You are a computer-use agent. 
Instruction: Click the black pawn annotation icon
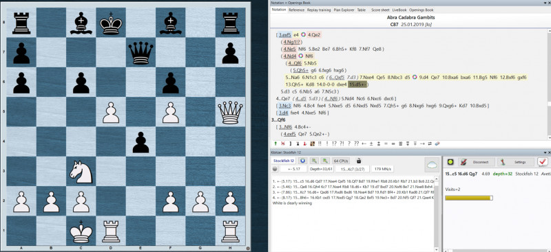pos(298,144)
